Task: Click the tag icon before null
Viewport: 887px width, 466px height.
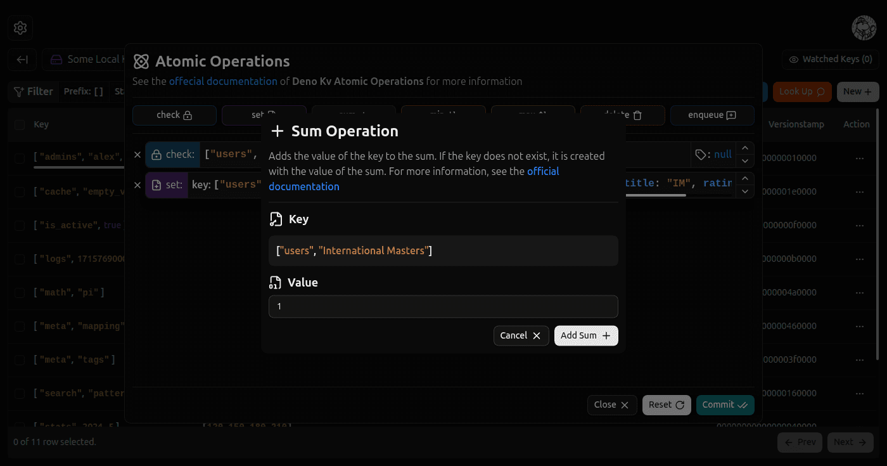Action: (x=701, y=154)
